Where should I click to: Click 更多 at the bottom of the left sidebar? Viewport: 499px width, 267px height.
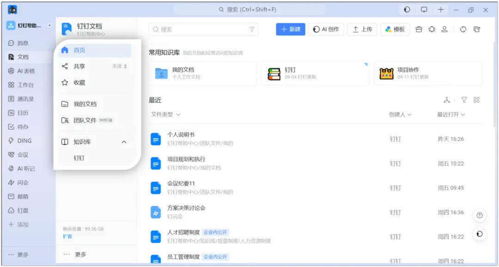[18, 255]
